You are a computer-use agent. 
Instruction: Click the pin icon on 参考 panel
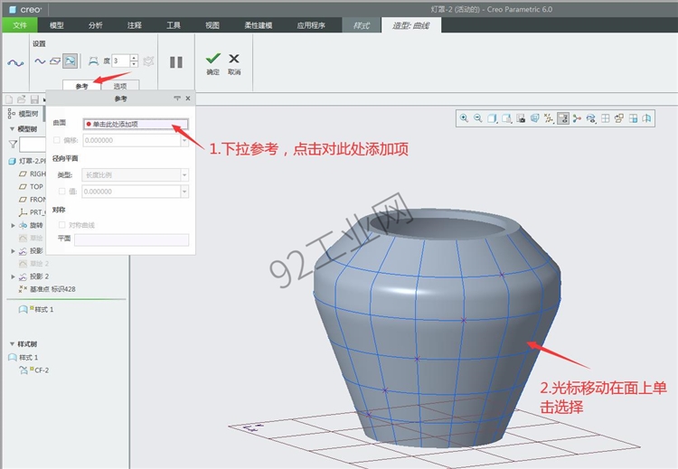click(177, 98)
